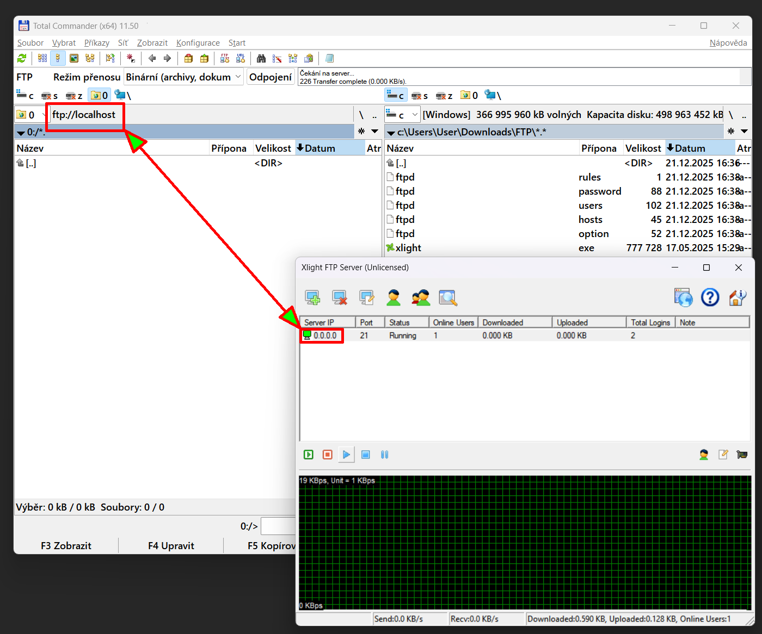Select the xlight exe file in right panel
The height and width of the screenshot is (634, 762).
point(408,248)
